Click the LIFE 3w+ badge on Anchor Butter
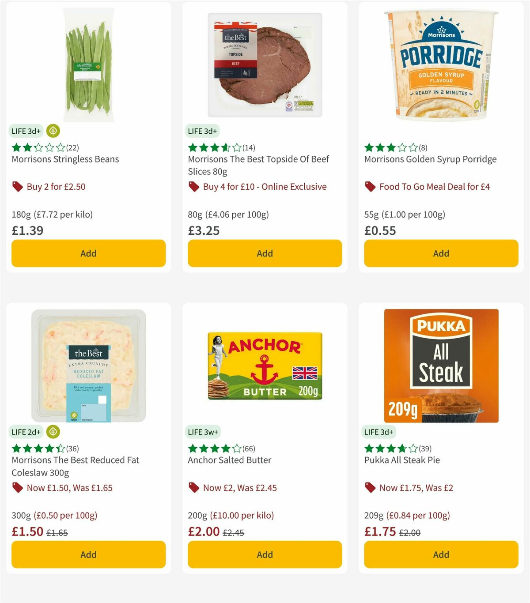The width and height of the screenshot is (530, 603). tap(202, 432)
